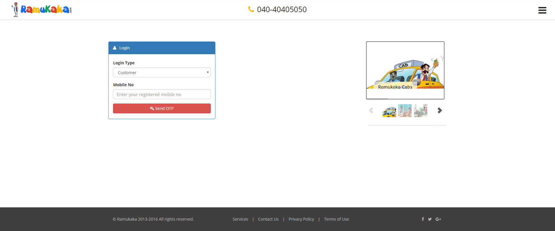This screenshot has width=555, height=231.
Task: Open the Twitter icon in the footer
Action: pos(430,219)
